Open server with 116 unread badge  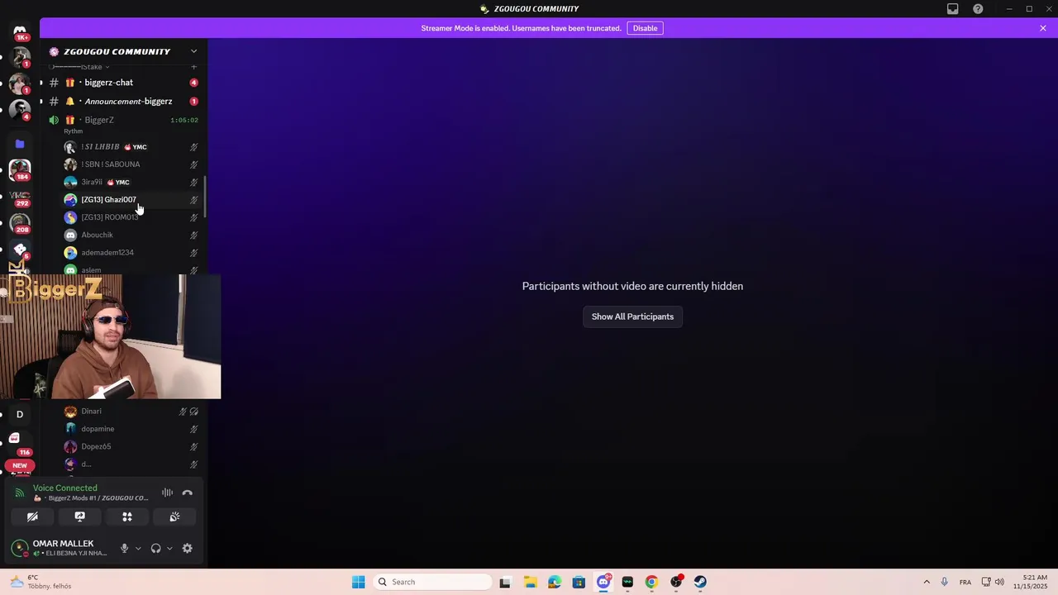point(20,440)
